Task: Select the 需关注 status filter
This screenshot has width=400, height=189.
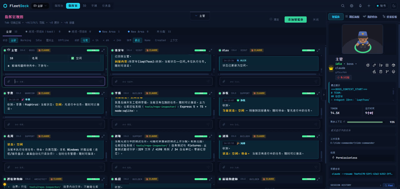Action: coord(50,40)
